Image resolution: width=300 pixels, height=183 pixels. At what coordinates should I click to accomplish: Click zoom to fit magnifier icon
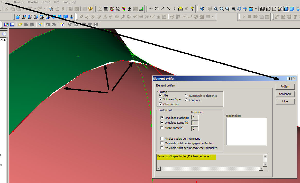coord(215,9)
